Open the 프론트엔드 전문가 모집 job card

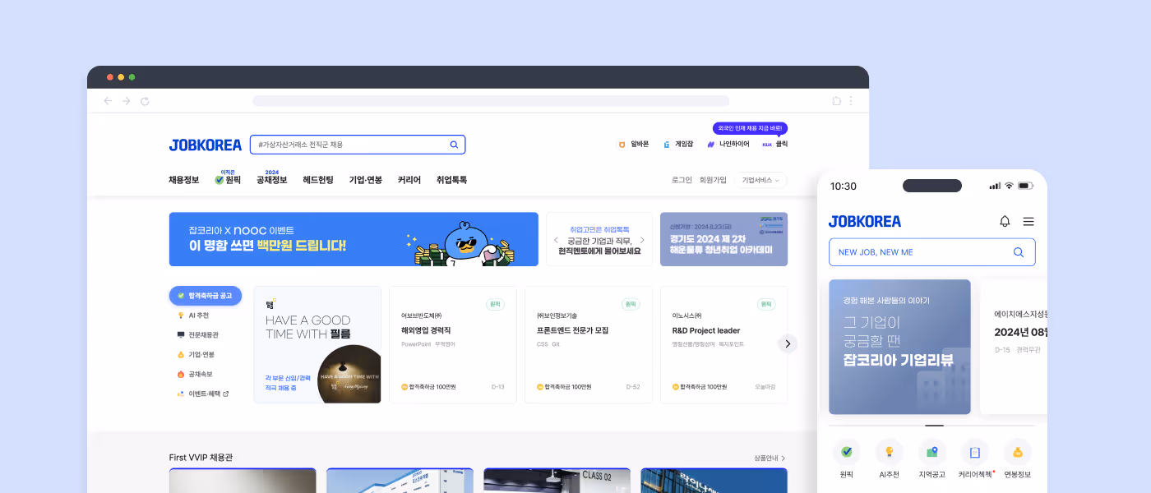(x=589, y=345)
